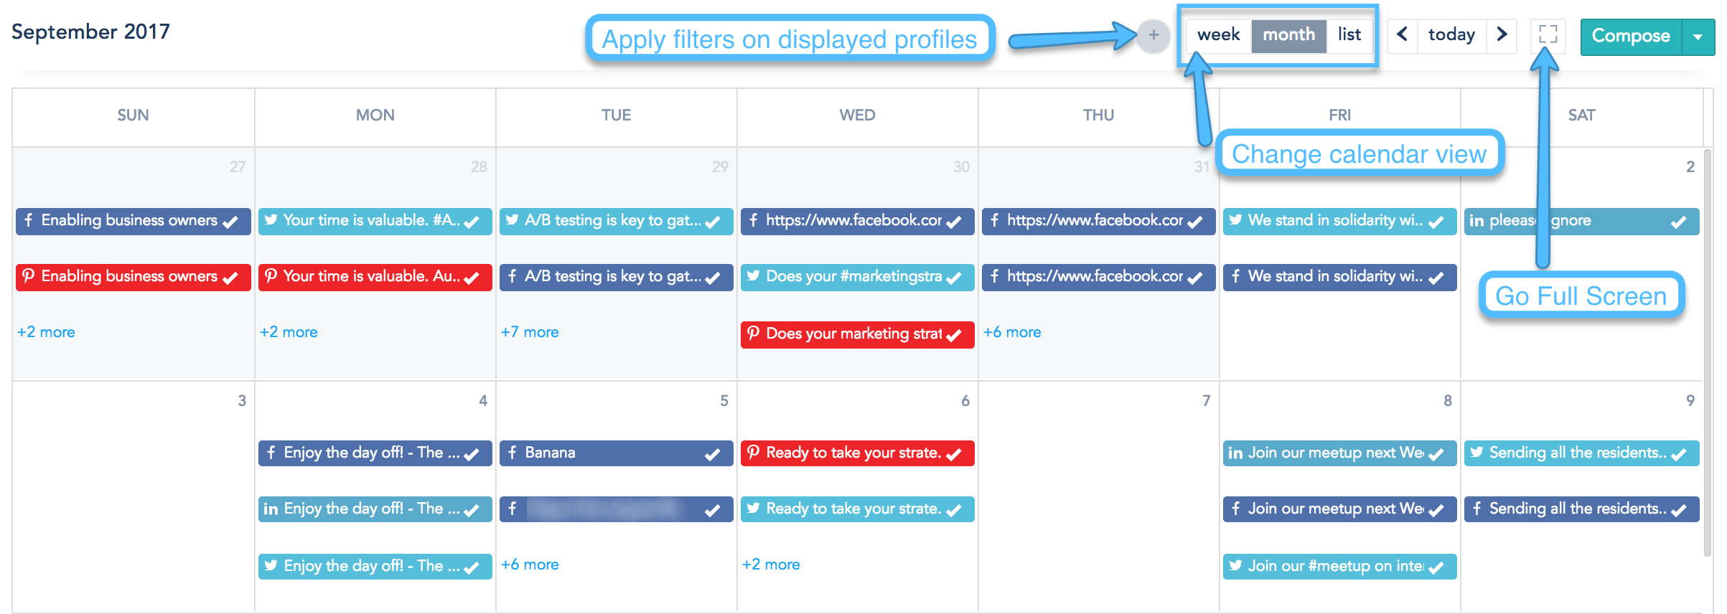
Task: Click the Compose button
Action: click(x=1630, y=36)
